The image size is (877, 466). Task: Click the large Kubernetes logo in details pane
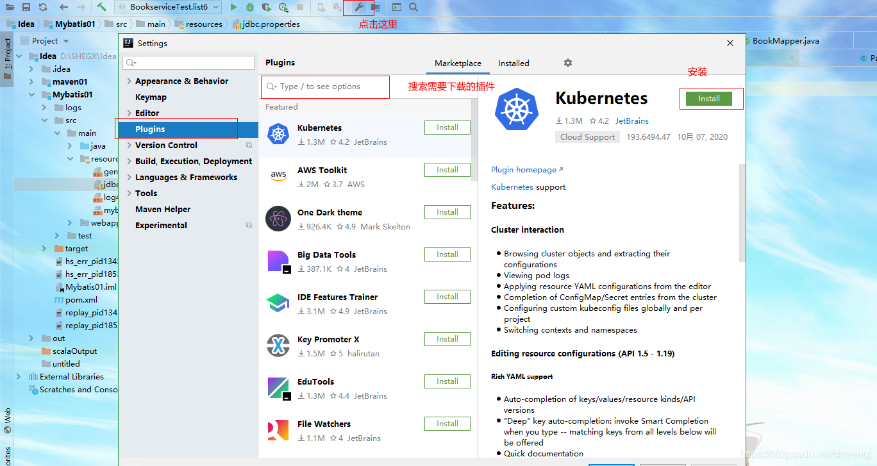pos(517,109)
